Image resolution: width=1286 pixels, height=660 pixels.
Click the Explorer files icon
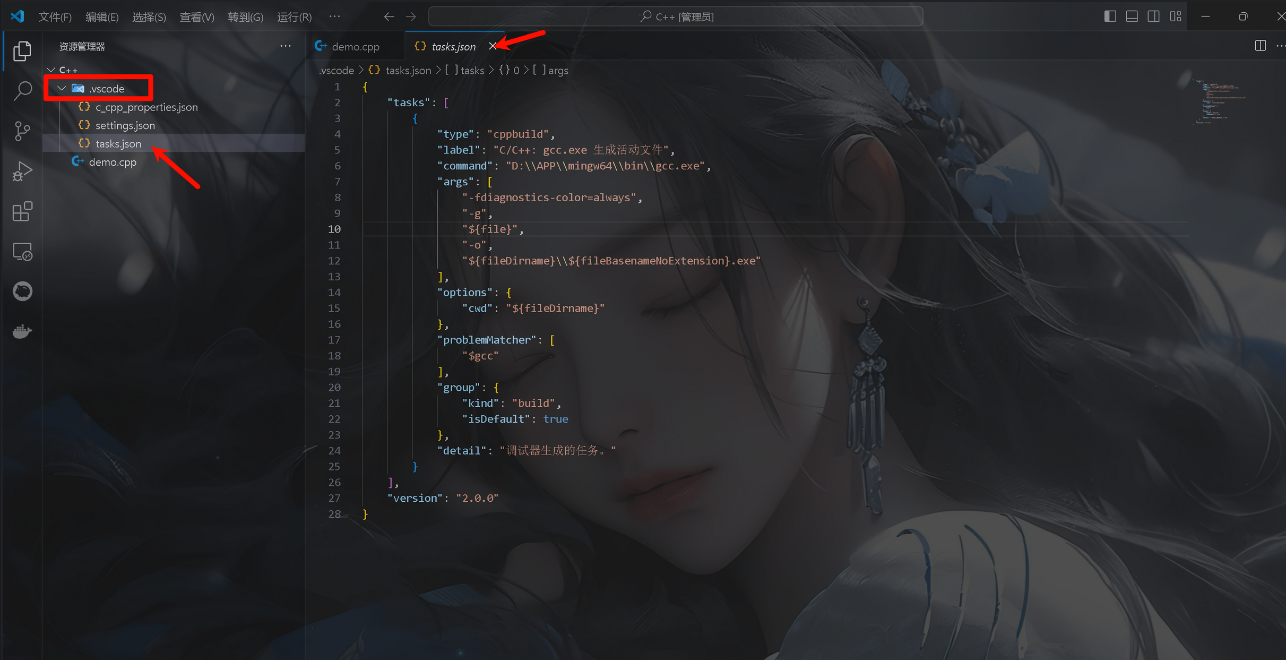click(x=22, y=51)
